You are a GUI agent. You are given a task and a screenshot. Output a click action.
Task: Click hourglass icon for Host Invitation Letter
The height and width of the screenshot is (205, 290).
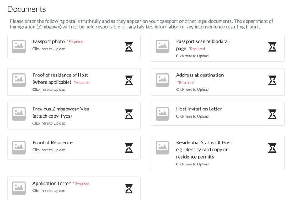coord(272,114)
